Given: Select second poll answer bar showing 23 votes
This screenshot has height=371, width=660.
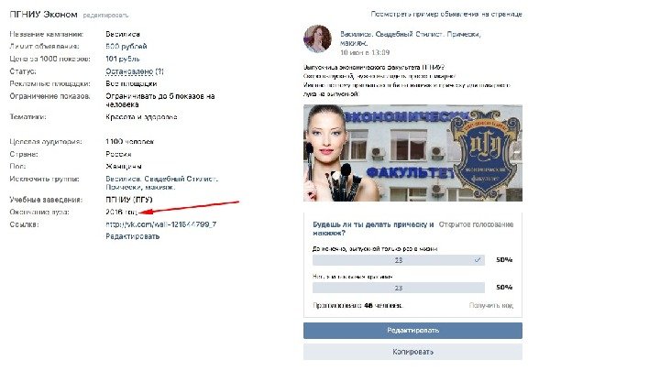Looking at the screenshot, I should (x=398, y=288).
